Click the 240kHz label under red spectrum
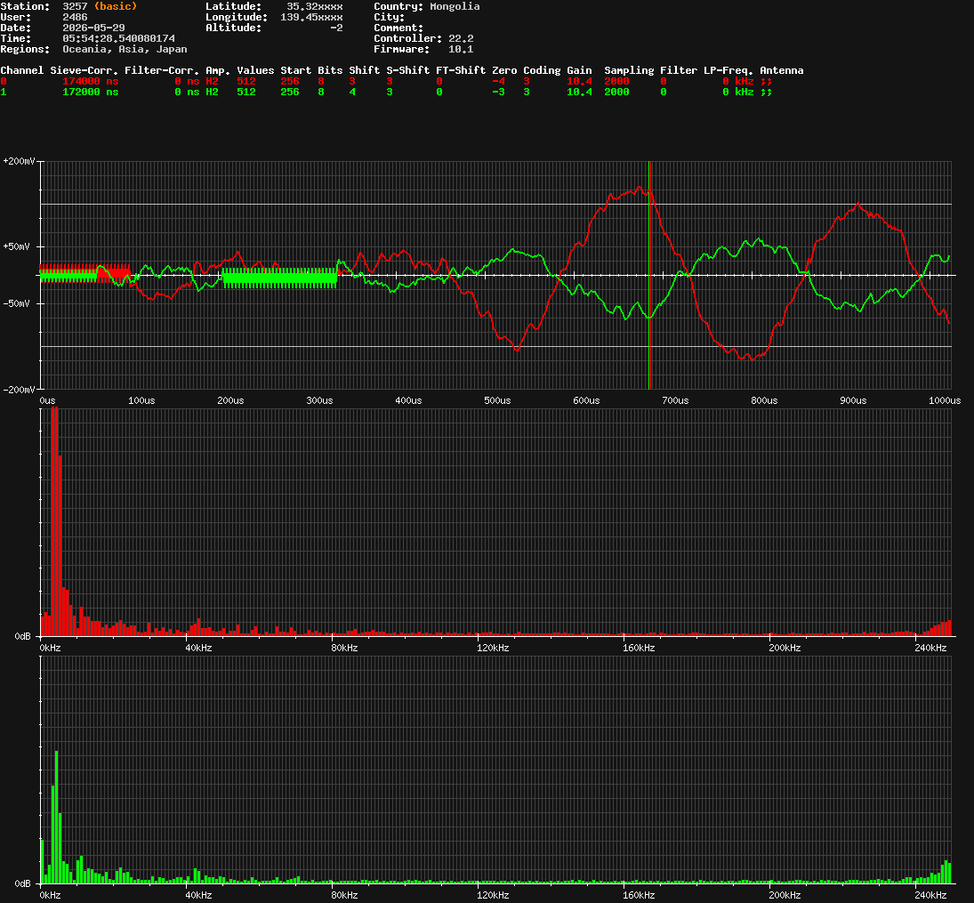This screenshot has width=974, height=903. click(x=930, y=648)
